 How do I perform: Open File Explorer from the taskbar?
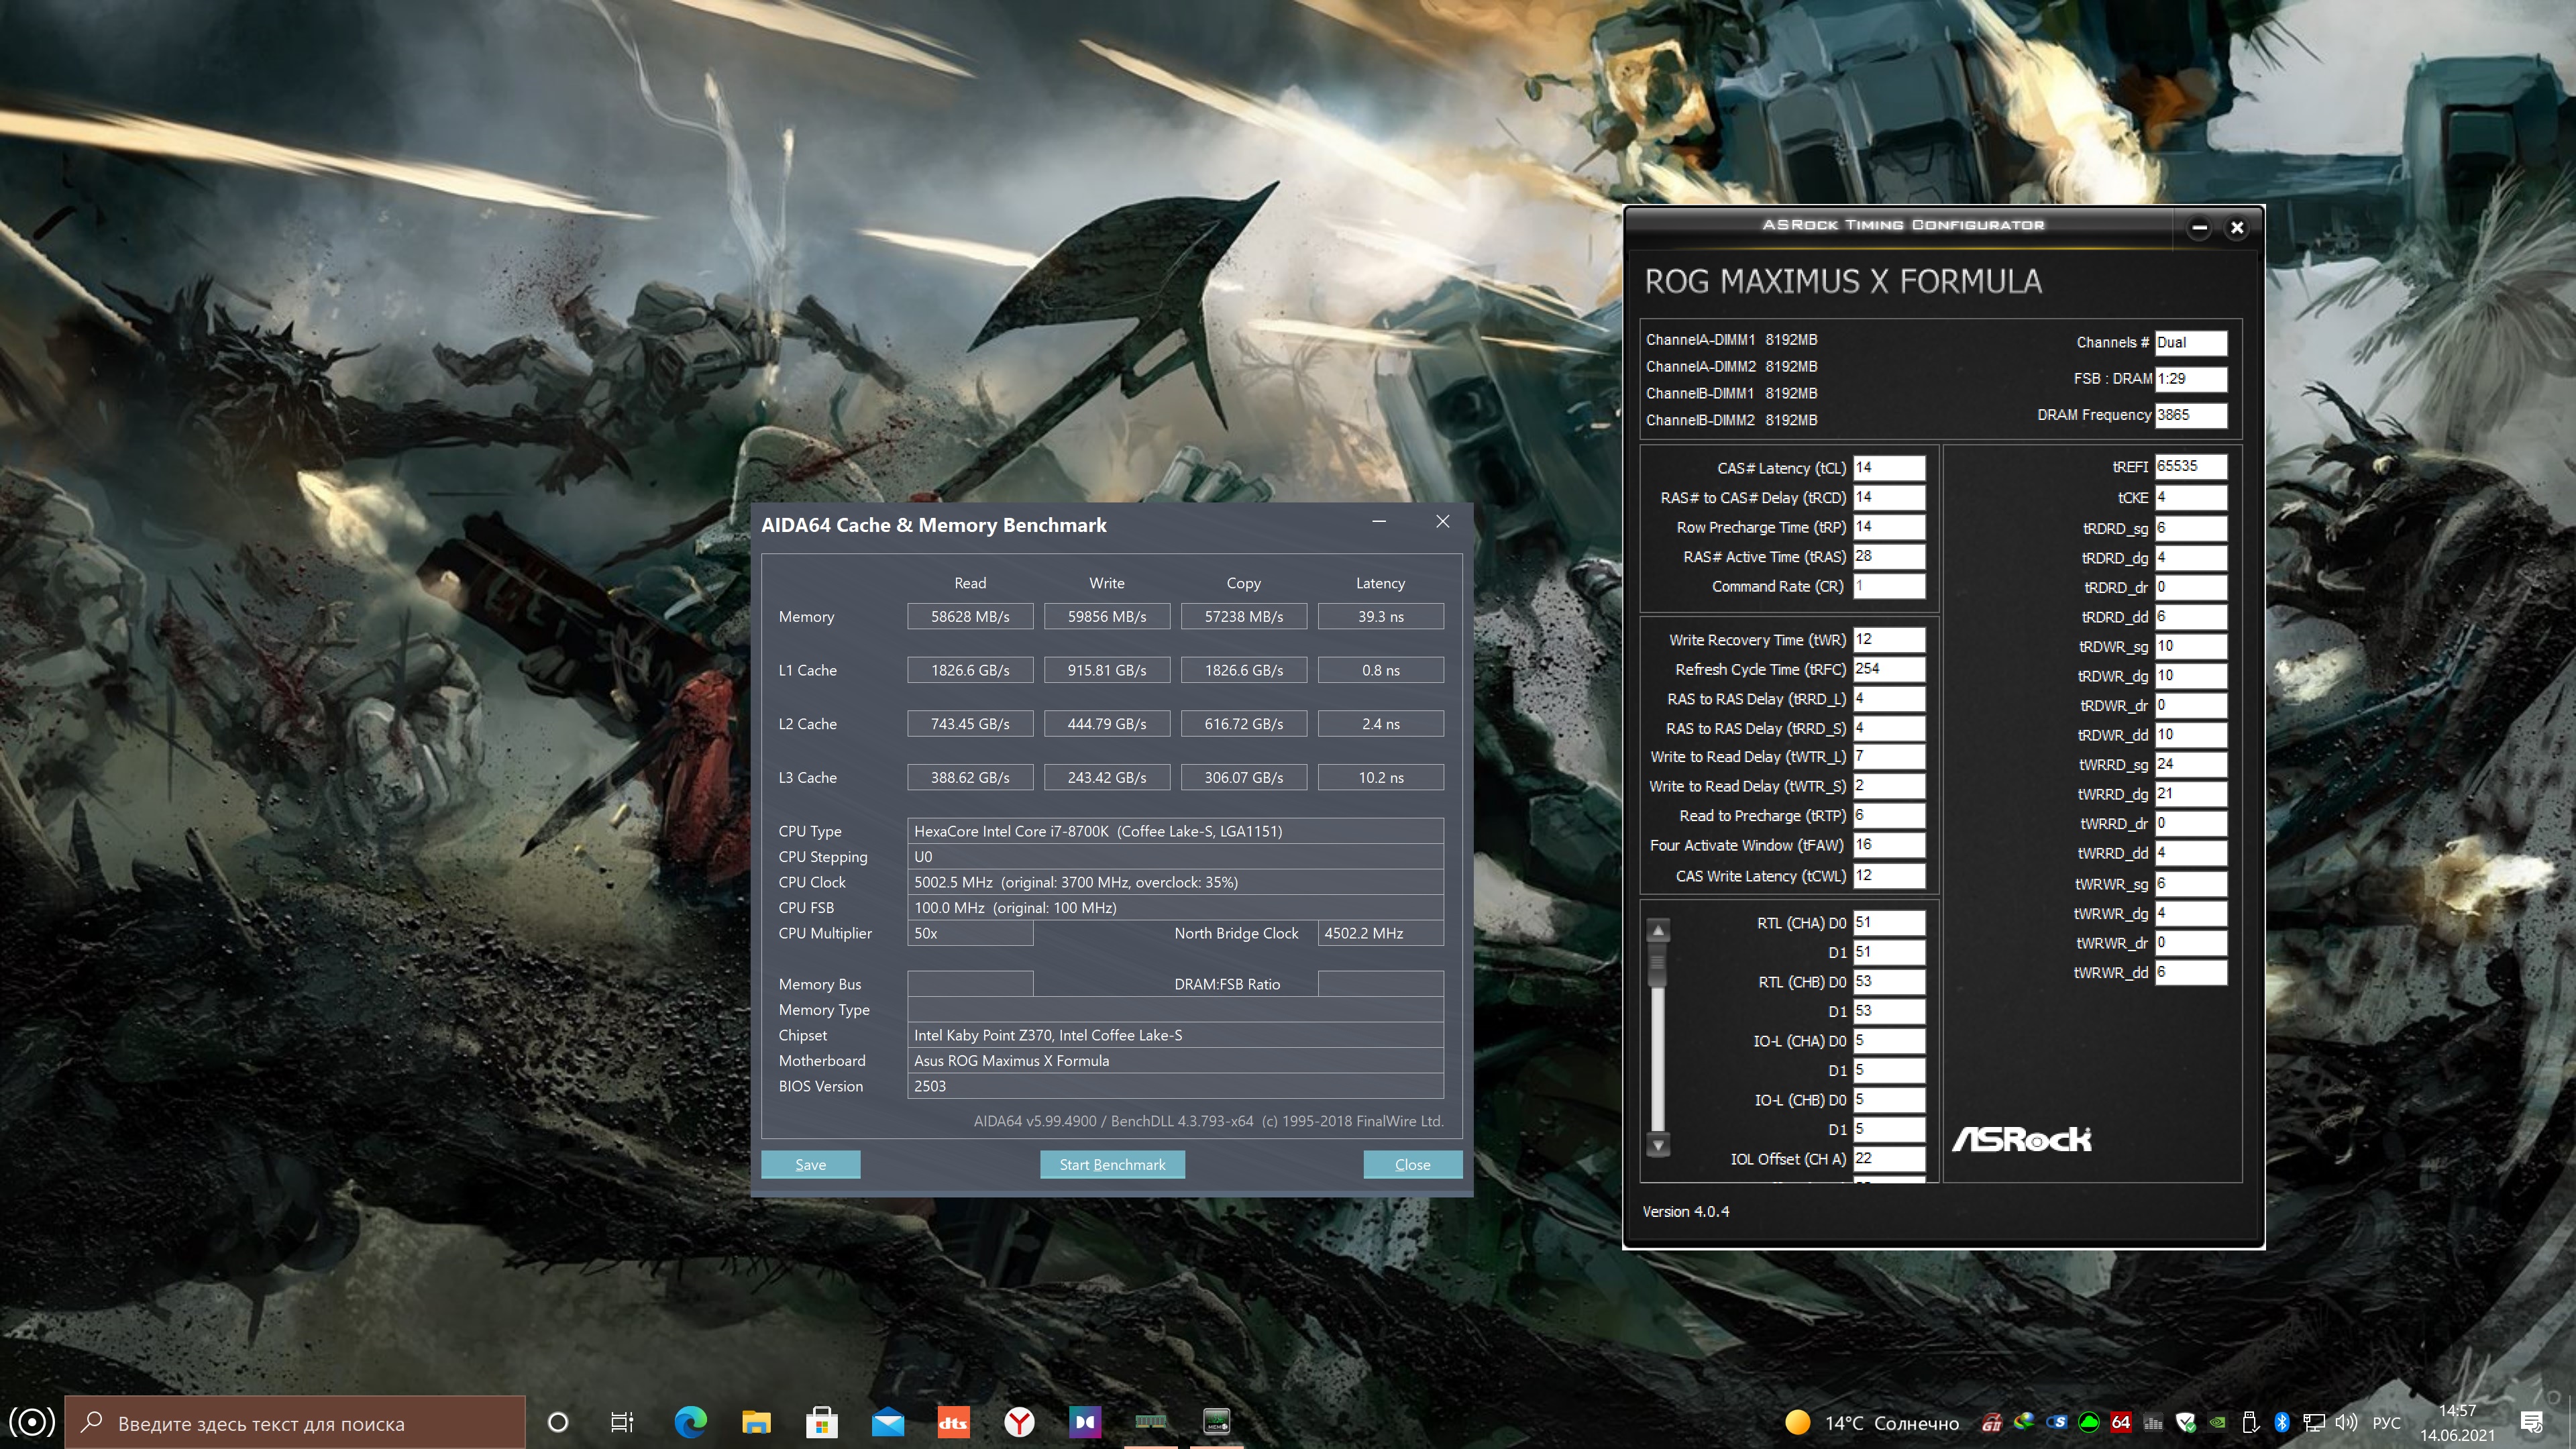[756, 1421]
